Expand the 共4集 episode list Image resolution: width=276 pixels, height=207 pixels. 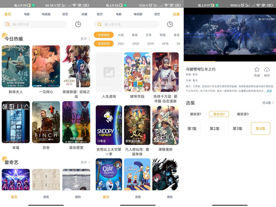point(268,103)
